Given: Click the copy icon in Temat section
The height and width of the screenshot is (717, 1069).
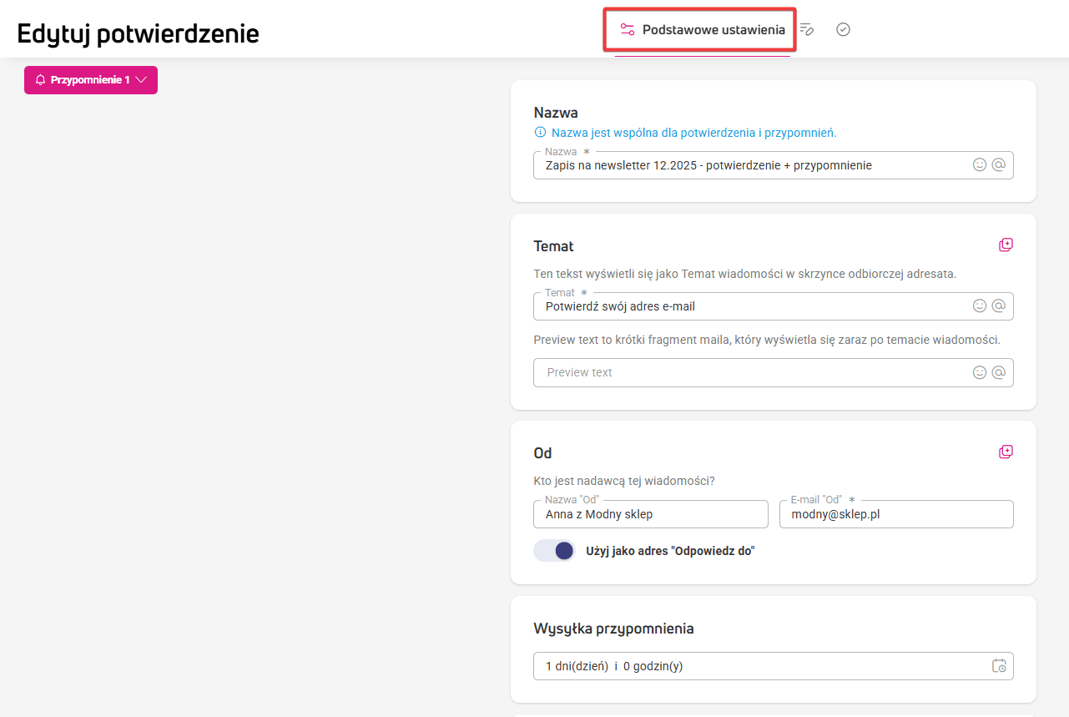Looking at the screenshot, I should tap(1006, 245).
